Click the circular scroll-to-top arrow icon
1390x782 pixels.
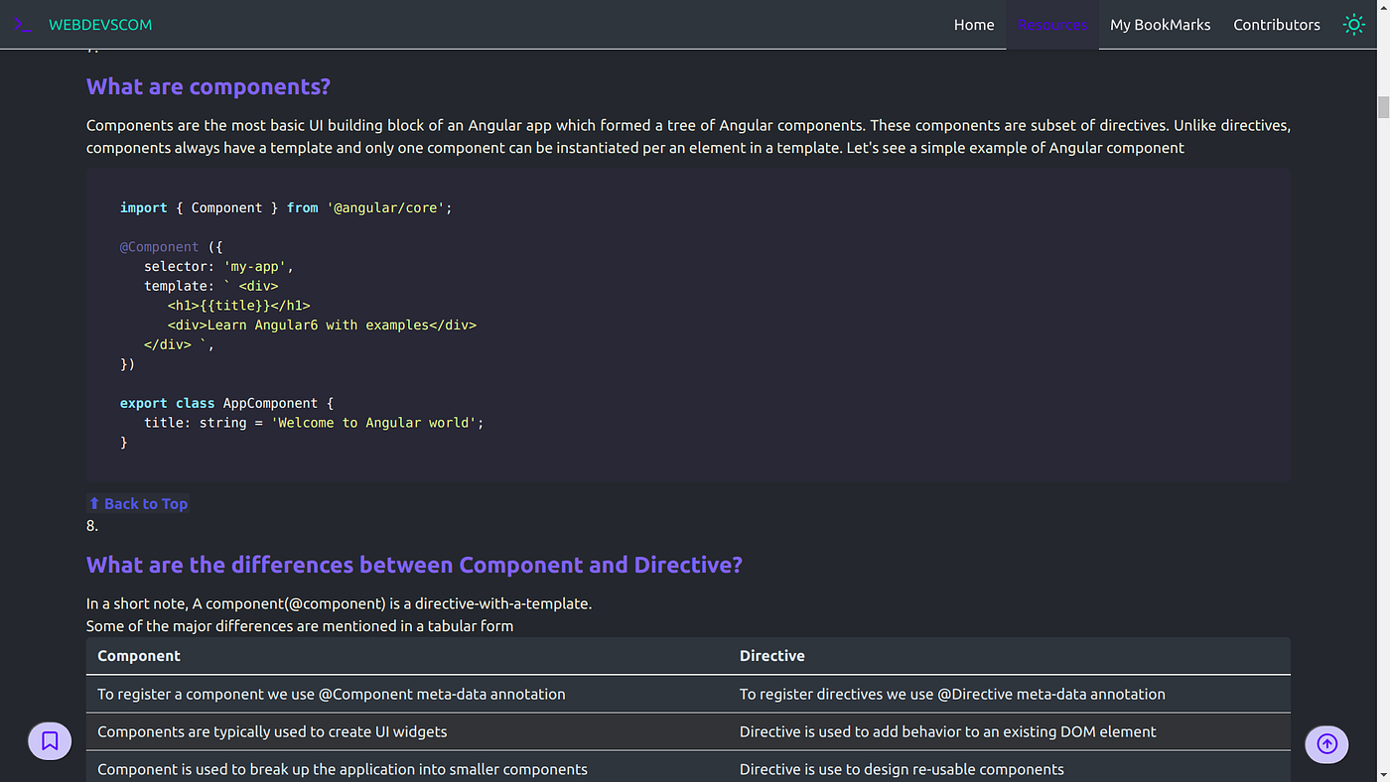coord(1326,744)
